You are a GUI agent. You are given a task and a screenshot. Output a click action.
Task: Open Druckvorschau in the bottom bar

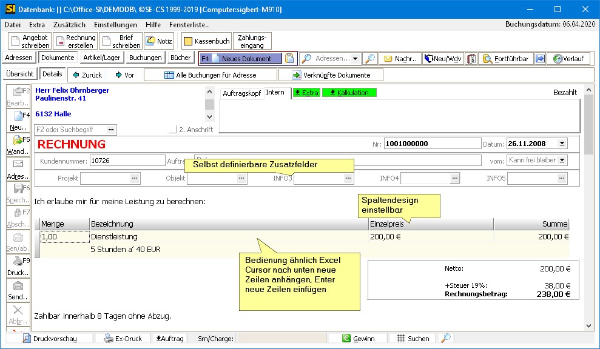click(x=53, y=339)
